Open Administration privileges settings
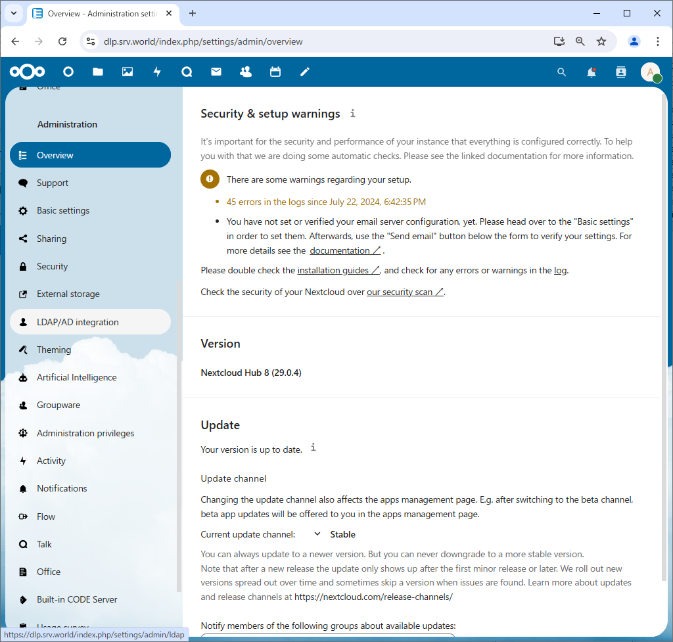 click(90, 433)
